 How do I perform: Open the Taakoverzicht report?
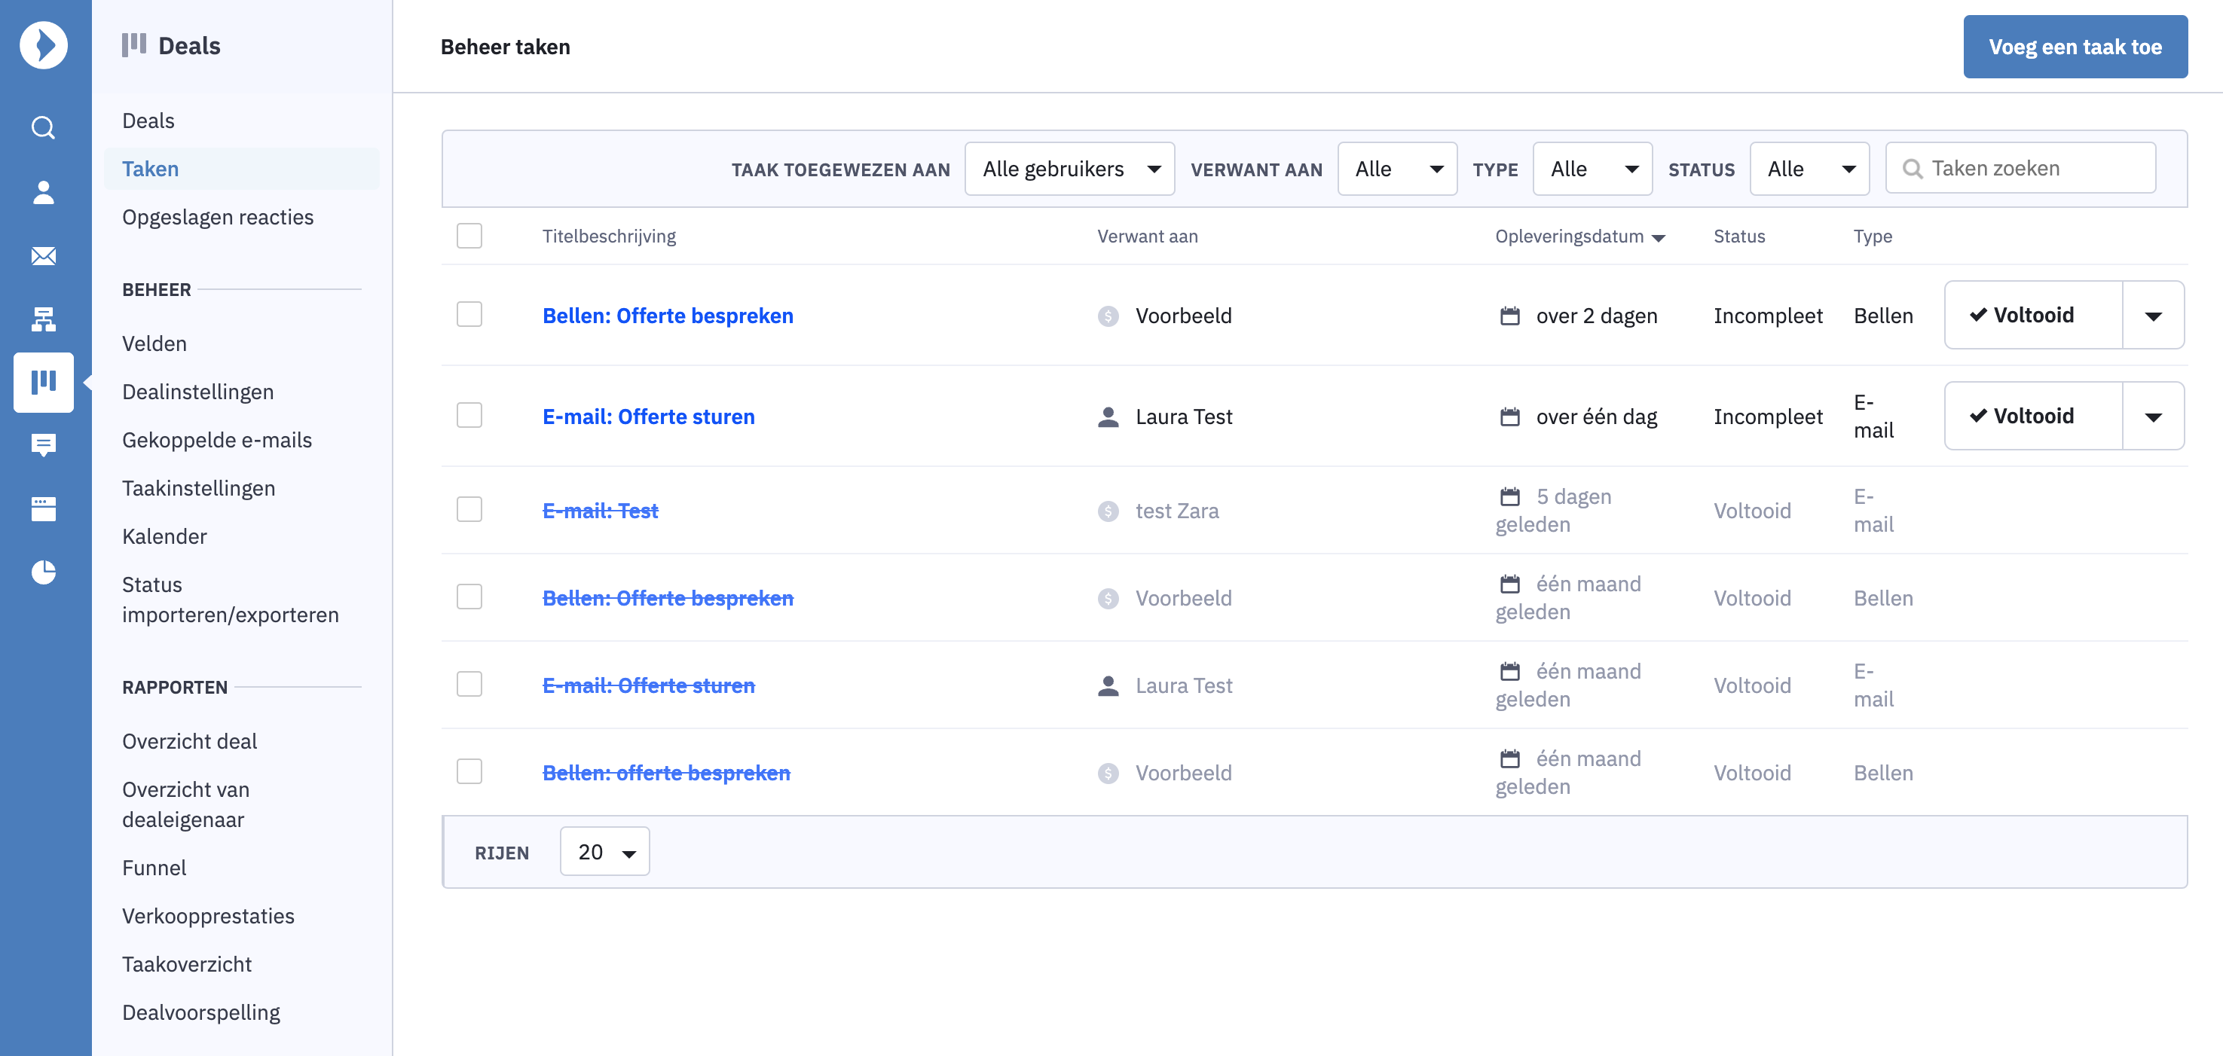pyautogui.click(x=186, y=965)
